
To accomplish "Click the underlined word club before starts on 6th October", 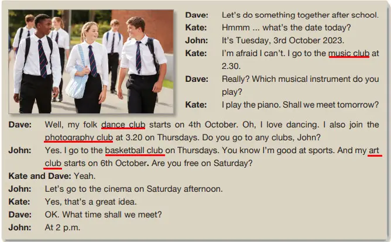I will pos(53,163).
